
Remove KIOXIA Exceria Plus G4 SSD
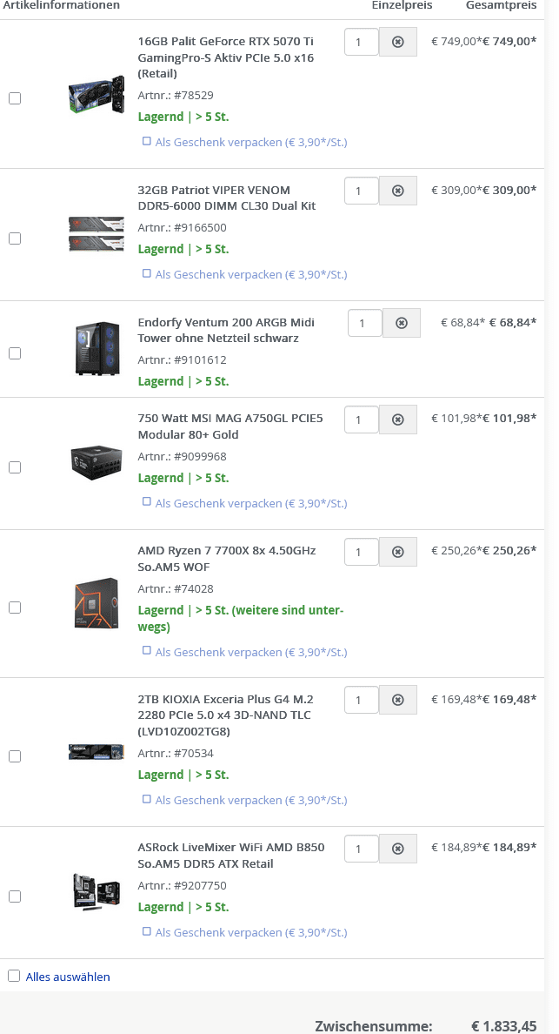398,700
